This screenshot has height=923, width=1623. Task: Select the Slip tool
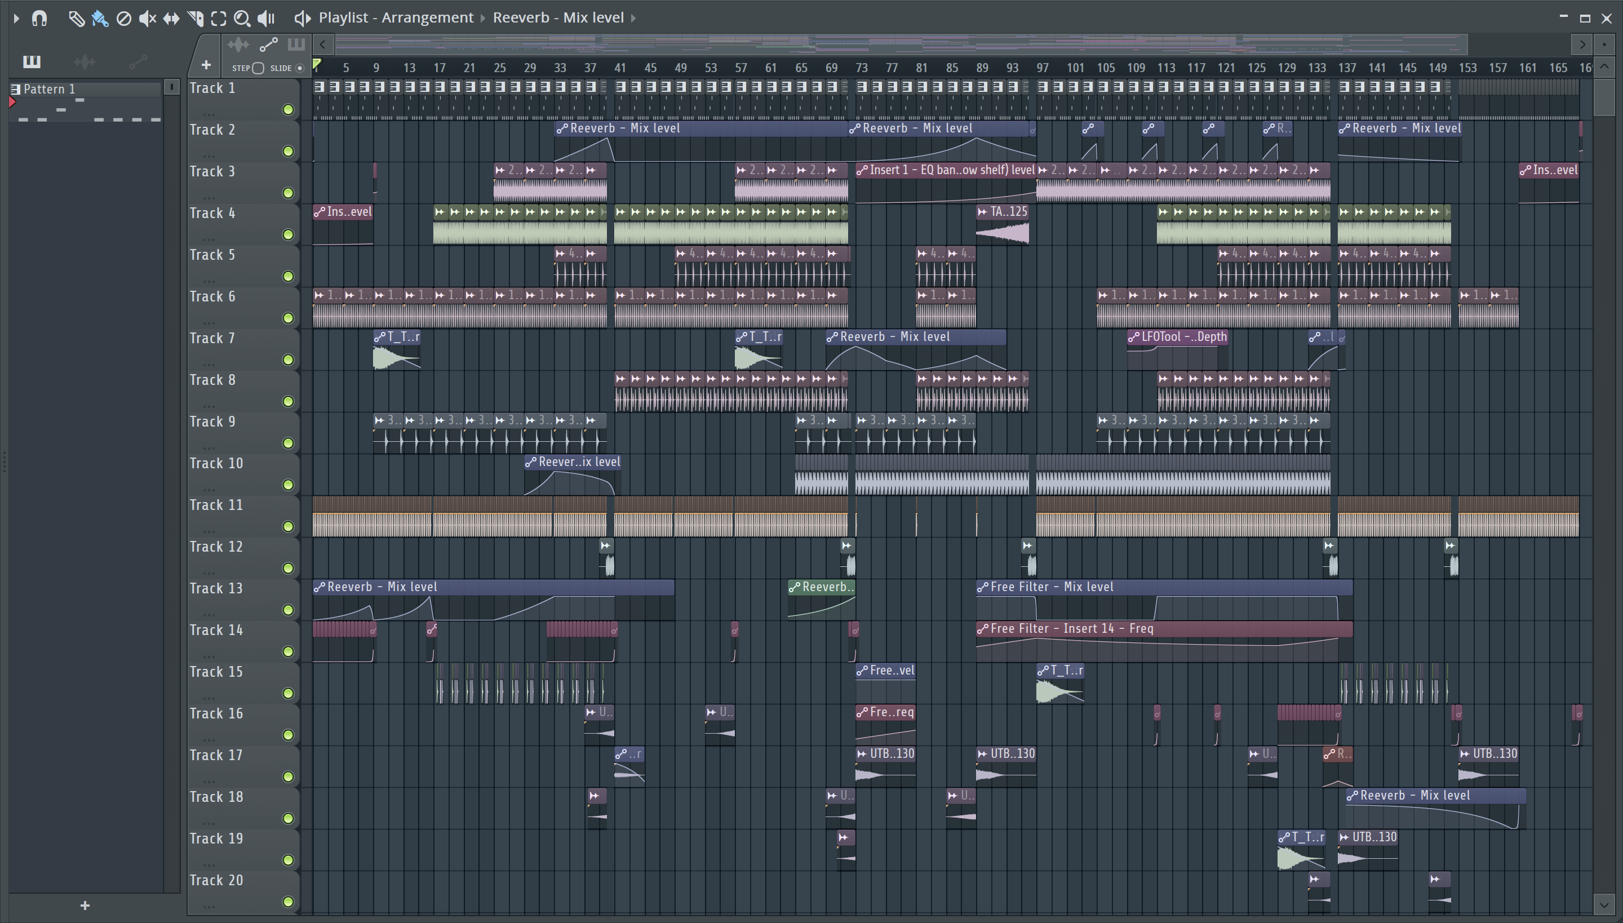click(x=171, y=19)
